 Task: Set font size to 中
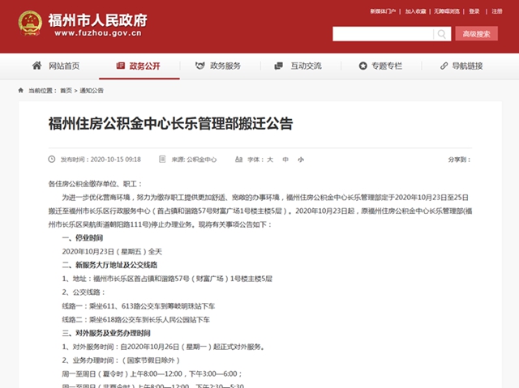(285, 160)
